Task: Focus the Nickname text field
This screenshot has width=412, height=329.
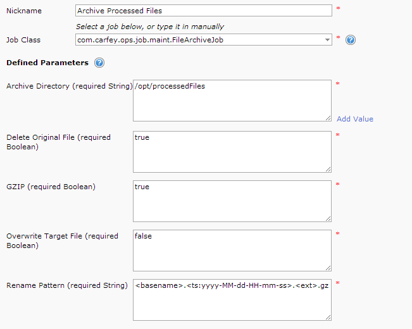Action: tap(203, 11)
